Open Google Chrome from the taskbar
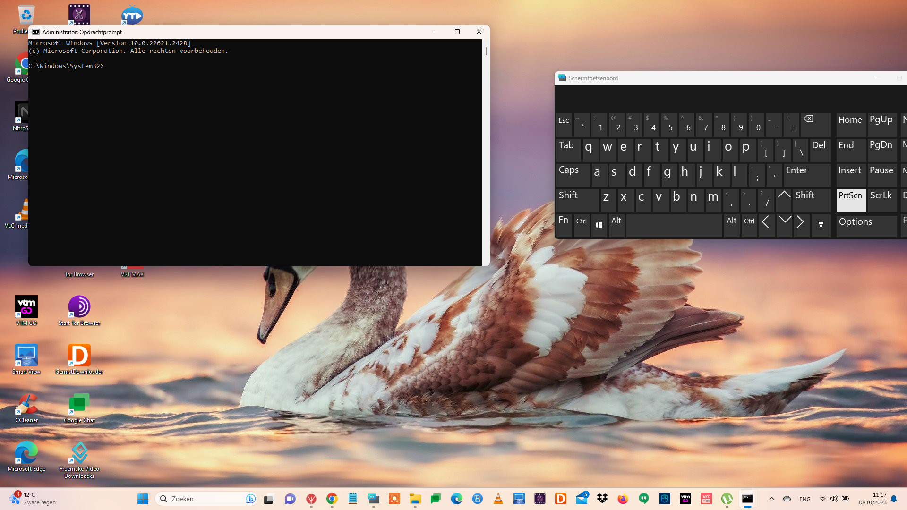 332,499
